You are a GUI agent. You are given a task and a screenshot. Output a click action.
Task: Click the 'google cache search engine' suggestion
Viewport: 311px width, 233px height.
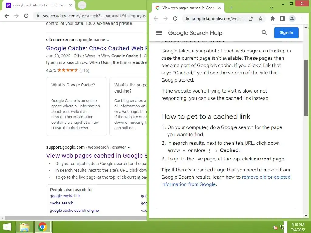[74, 211]
